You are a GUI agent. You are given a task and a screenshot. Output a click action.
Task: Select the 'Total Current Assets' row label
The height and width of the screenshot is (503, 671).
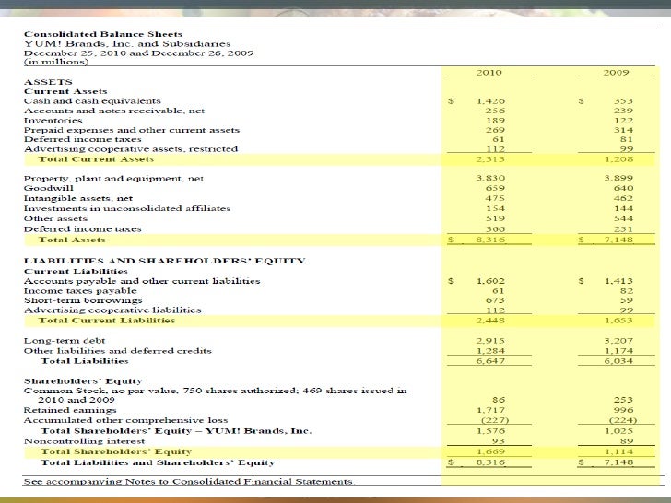pos(96,159)
